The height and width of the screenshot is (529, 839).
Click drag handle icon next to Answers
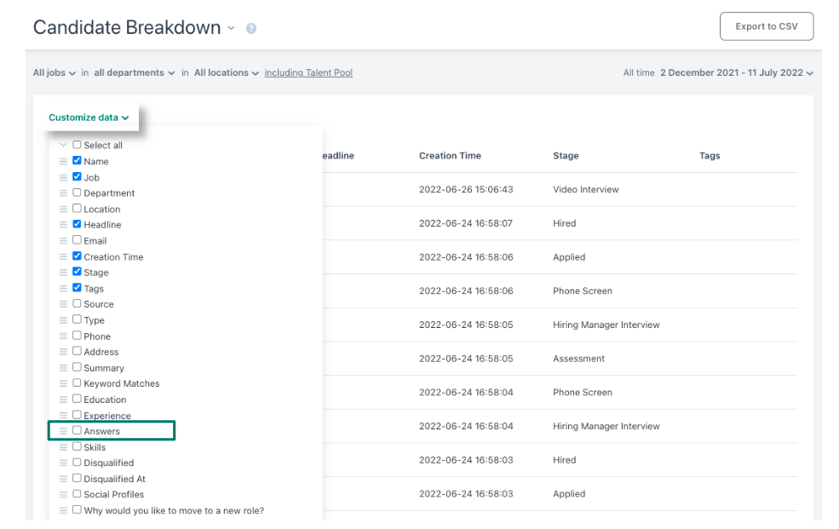coord(63,431)
